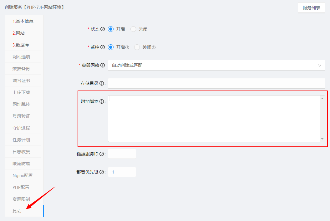Select 关闭 radio for 状态
Viewport: 330px width, 221px height.
(133, 29)
